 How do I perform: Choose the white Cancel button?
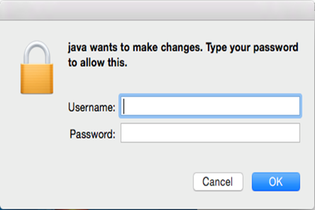click(218, 182)
